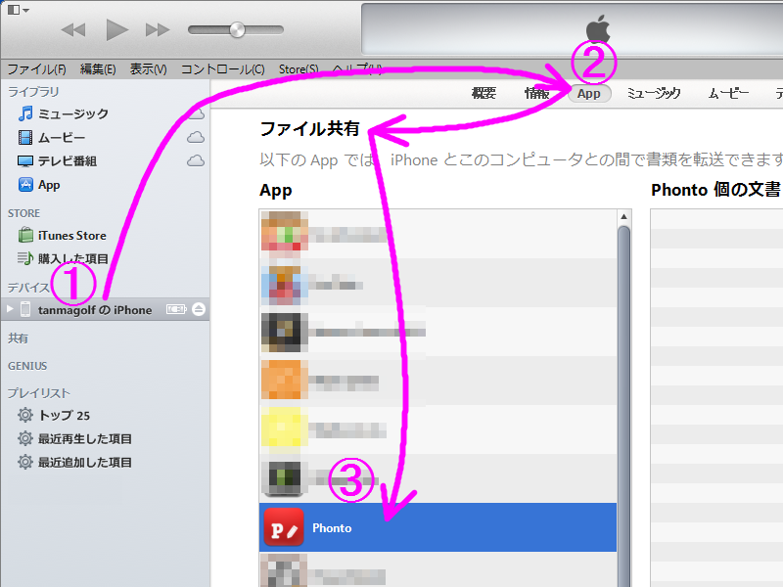Click the プレイリスト sidebar section header
Viewport: 783px width, 587px height.
tap(39, 393)
